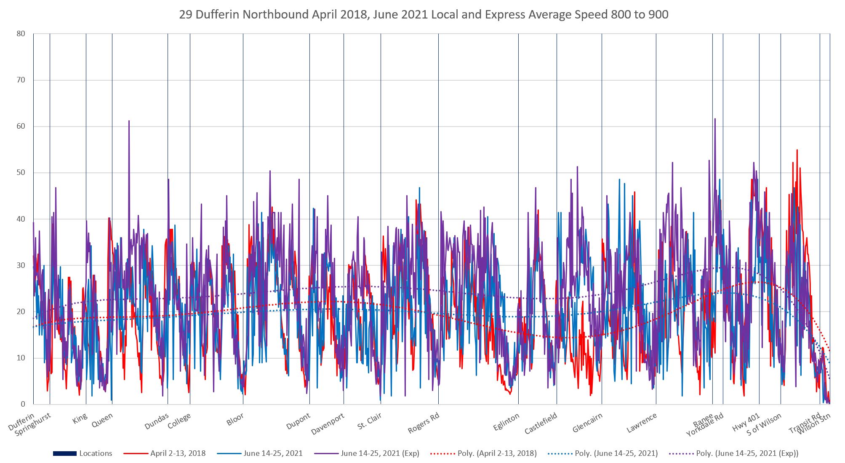Viewport: 845px width, 463px height.
Task: Select Poly. (June 14-25, 2021 (Exp)) legend entry
Action: click(x=747, y=453)
